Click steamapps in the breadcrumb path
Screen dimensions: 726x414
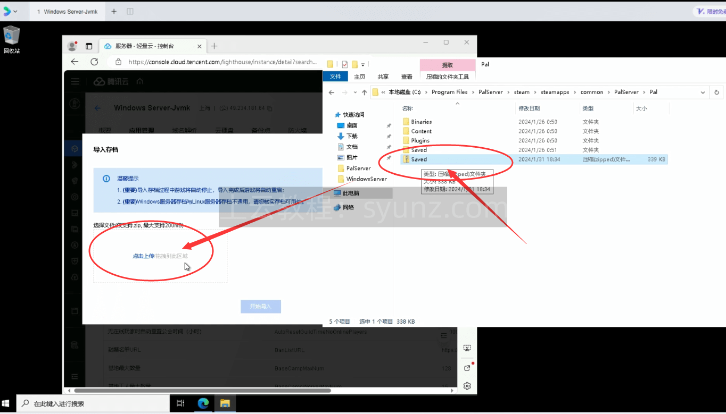click(x=555, y=92)
